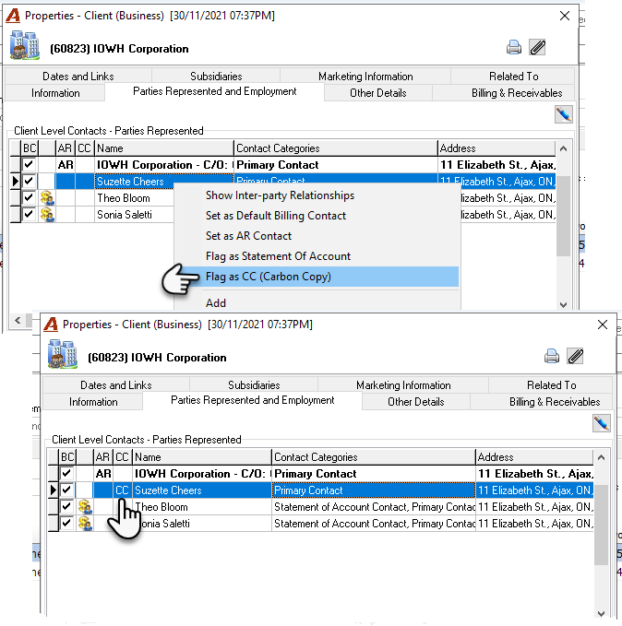This screenshot has width=622, height=626.
Task: Click scroll down arrow in upper grid
Action: pos(563,304)
